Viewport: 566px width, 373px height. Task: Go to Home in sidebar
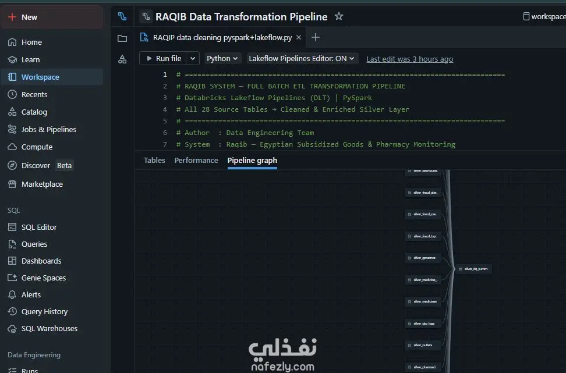tap(52, 42)
